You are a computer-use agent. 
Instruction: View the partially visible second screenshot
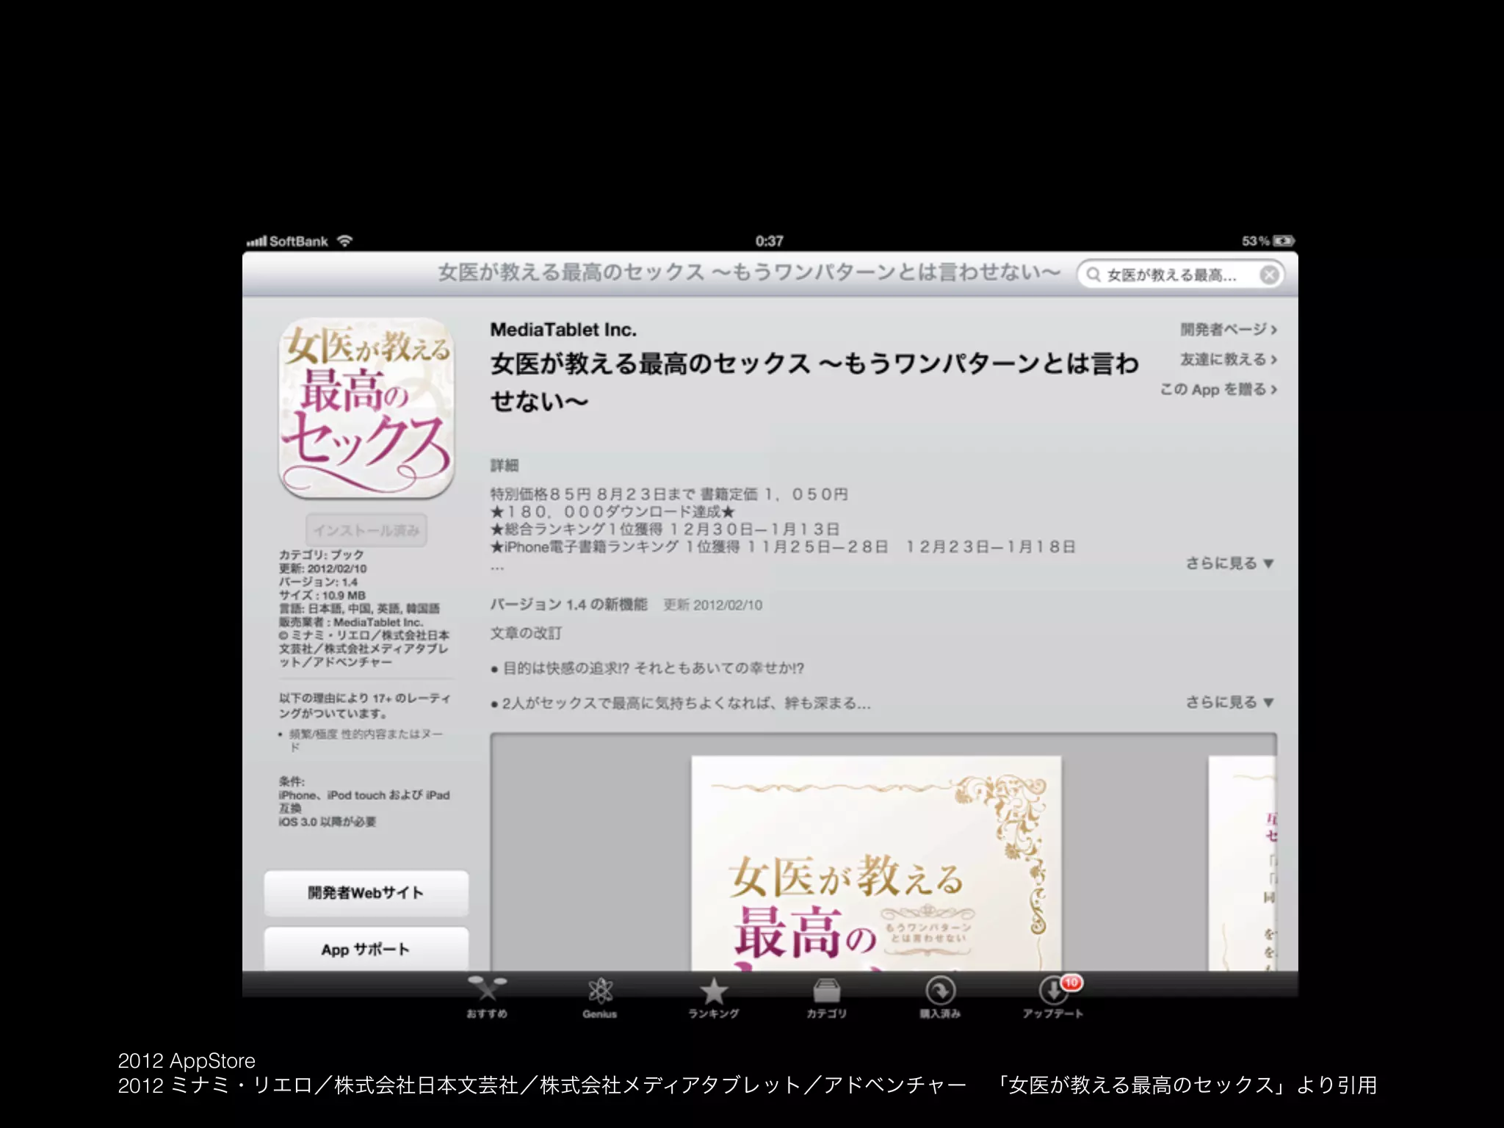pyautogui.click(x=1243, y=864)
